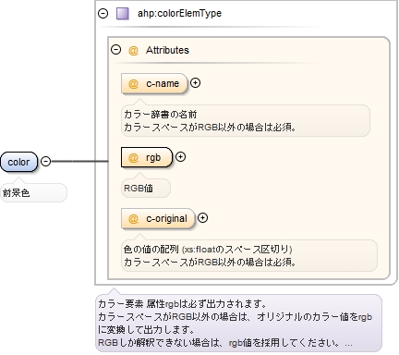
Task: Click the ahp:colorElemType label
Action: [x=179, y=13]
